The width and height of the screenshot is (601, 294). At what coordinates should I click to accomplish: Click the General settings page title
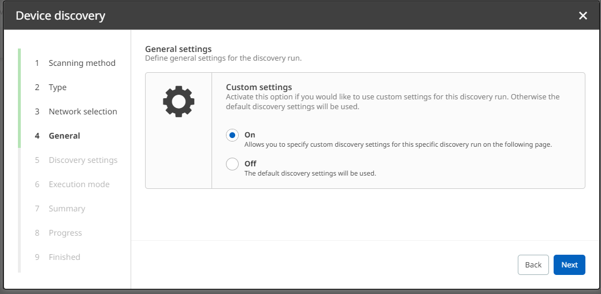coord(178,49)
